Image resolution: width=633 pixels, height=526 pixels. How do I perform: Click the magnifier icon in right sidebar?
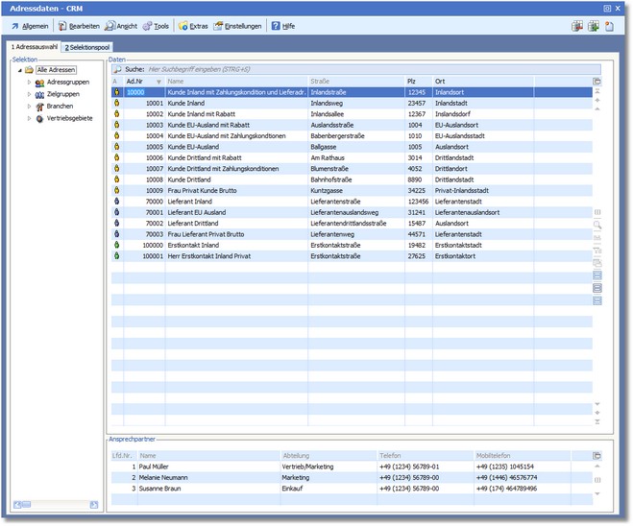pos(597,224)
